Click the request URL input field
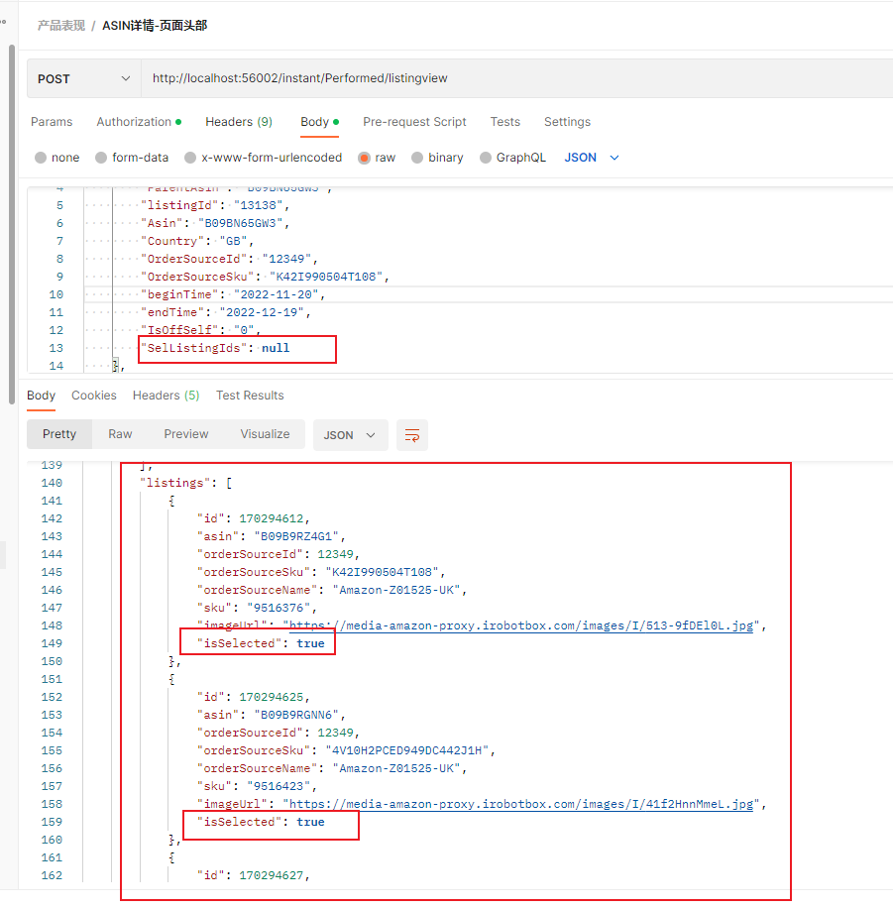Screen dimensions: 893x908 coord(516,78)
